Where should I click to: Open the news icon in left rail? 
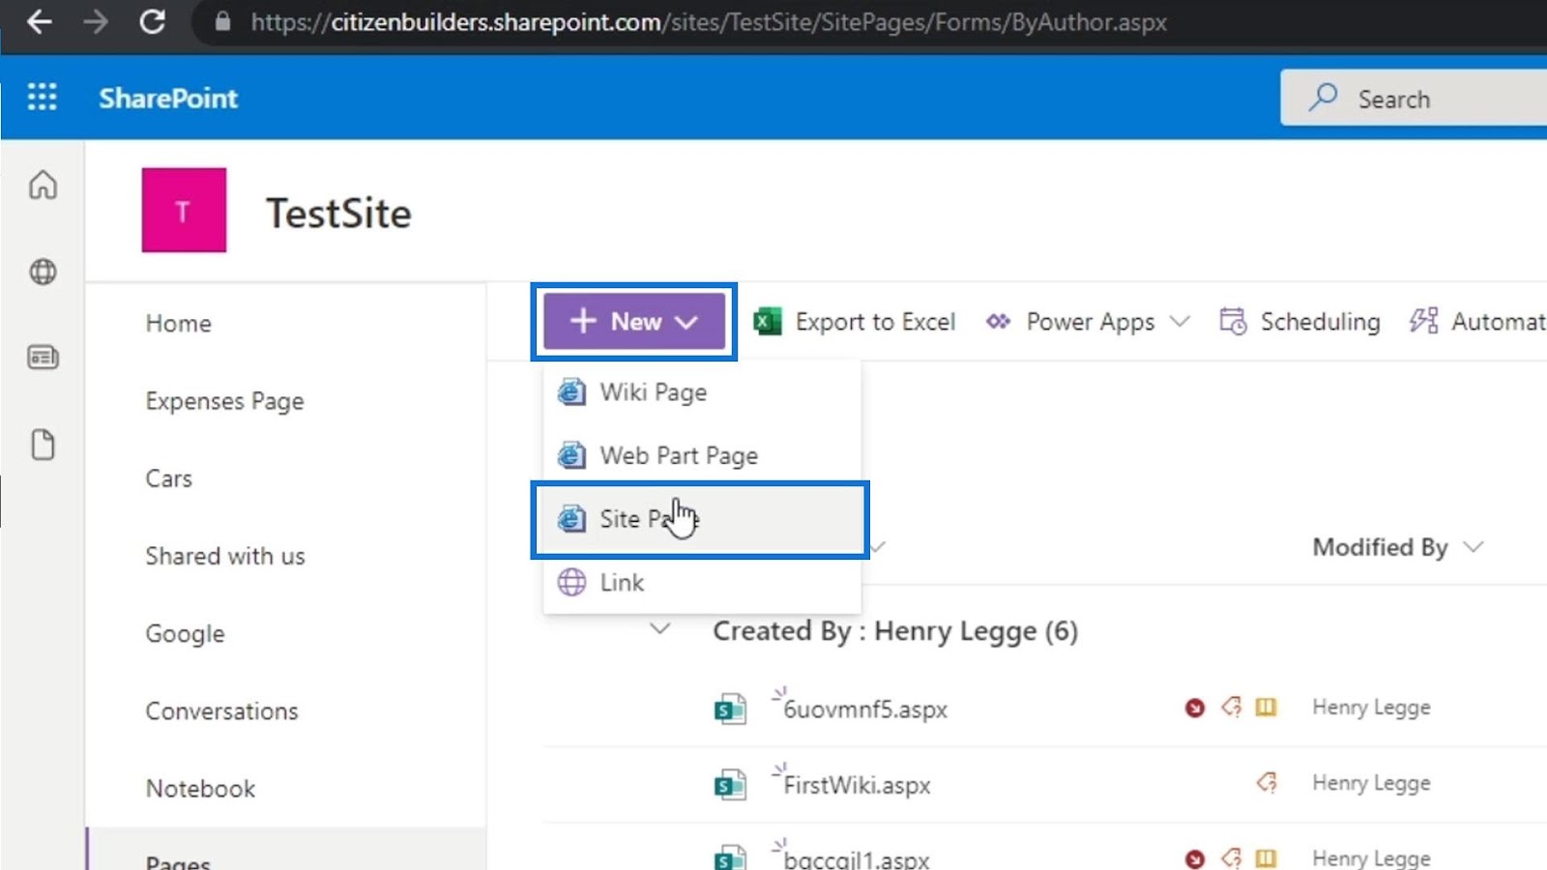pyautogui.click(x=43, y=358)
